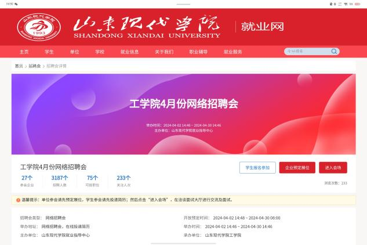Open the 学生 navigation menu
367x245 pixels.
click(49, 52)
